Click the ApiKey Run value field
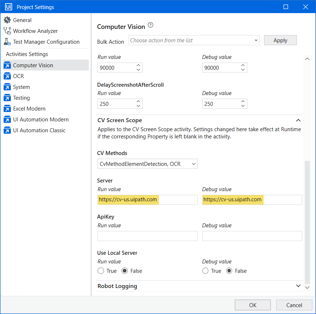 click(x=147, y=236)
